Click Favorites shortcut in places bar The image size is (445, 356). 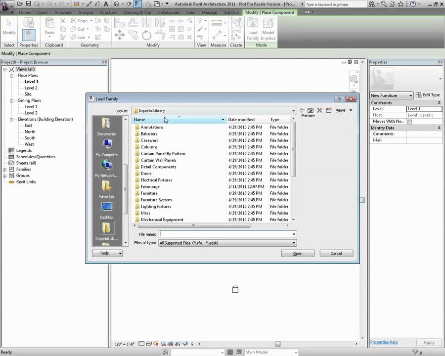(x=106, y=189)
